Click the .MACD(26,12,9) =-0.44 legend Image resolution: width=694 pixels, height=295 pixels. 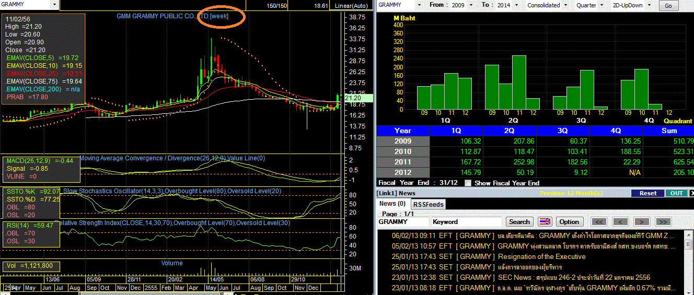(x=39, y=161)
